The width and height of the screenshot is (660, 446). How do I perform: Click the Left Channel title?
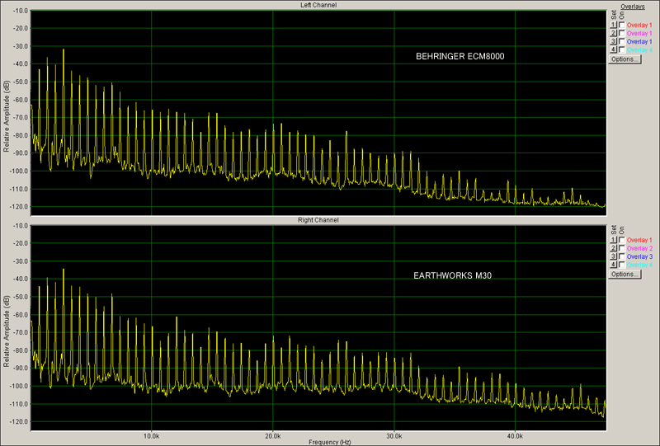click(x=318, y=5)
